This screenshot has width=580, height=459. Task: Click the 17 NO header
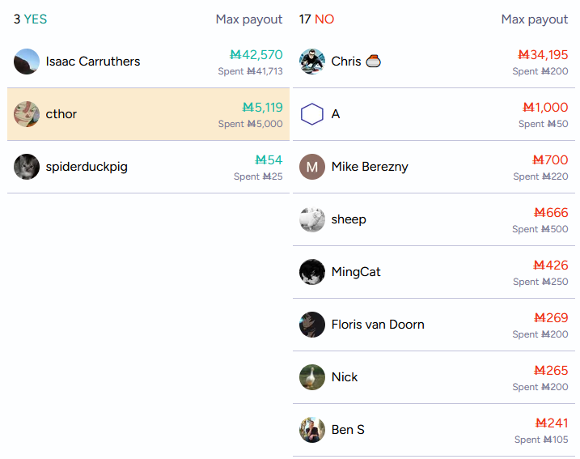316,19
